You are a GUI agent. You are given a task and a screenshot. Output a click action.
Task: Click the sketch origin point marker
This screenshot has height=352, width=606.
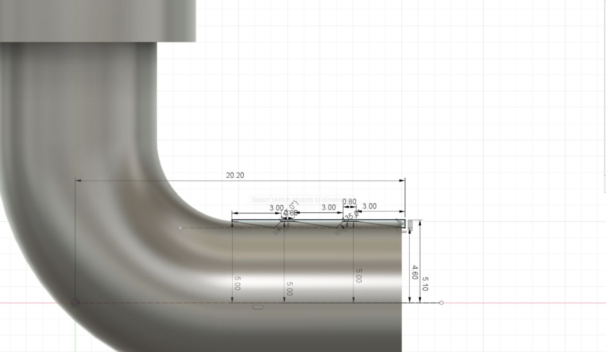click(75, 303)
